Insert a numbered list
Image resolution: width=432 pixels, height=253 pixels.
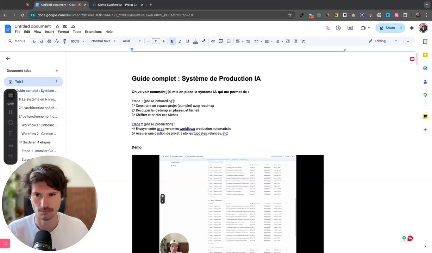pos(277,41)
